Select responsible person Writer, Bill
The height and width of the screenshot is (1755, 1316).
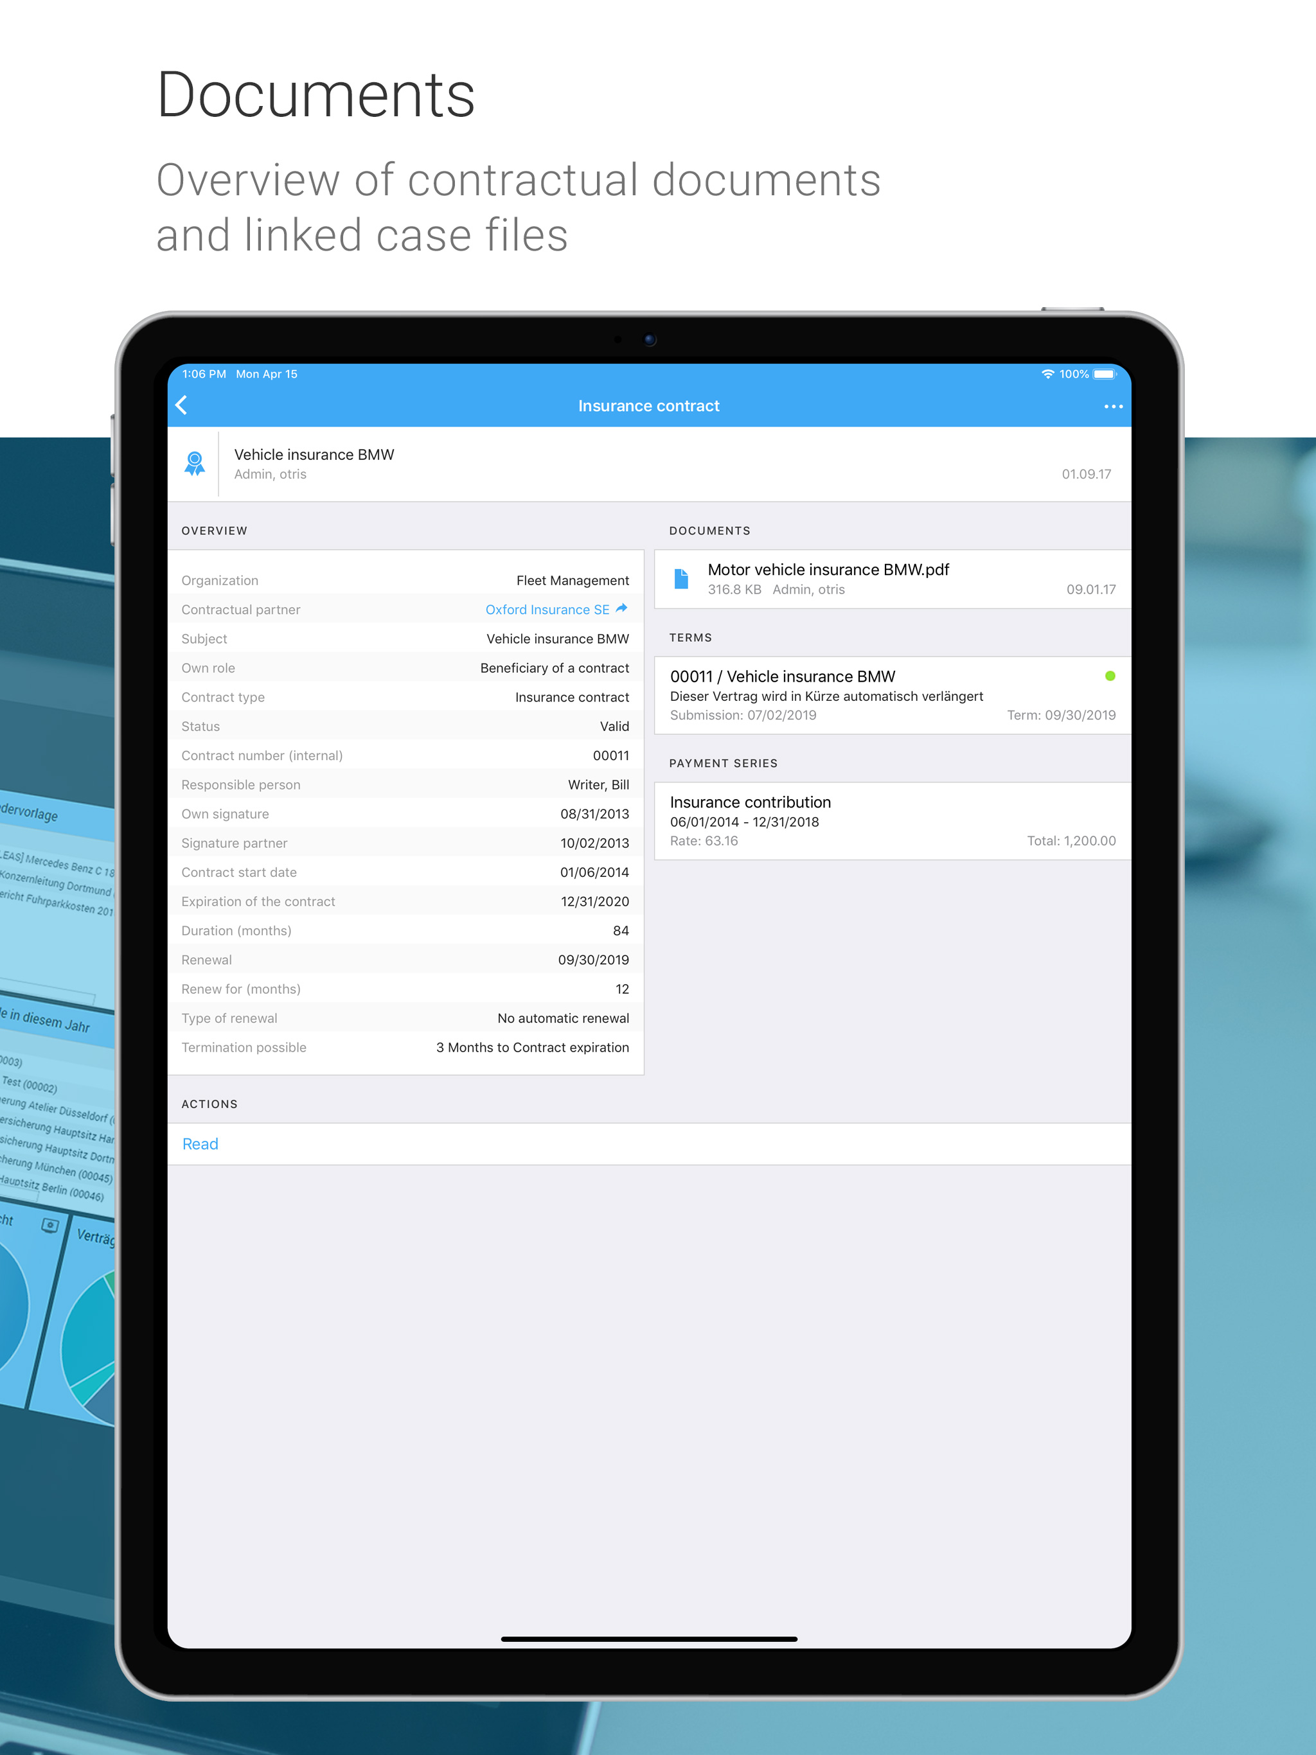(x=598, y=784)
